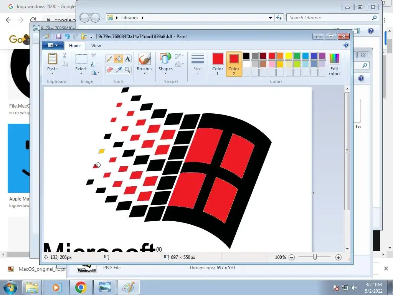Click Chrome's back navigation arrow
This screenshot has width=393, height=295.
(x=8, y=20)
